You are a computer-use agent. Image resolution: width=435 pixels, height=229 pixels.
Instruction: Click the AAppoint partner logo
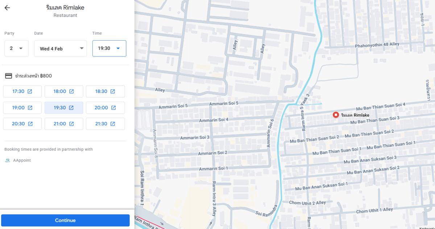tap(7, 160)
